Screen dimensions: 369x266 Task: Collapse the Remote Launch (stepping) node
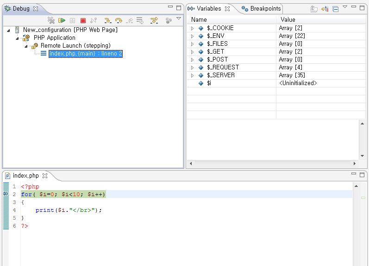tap(26, 46)
